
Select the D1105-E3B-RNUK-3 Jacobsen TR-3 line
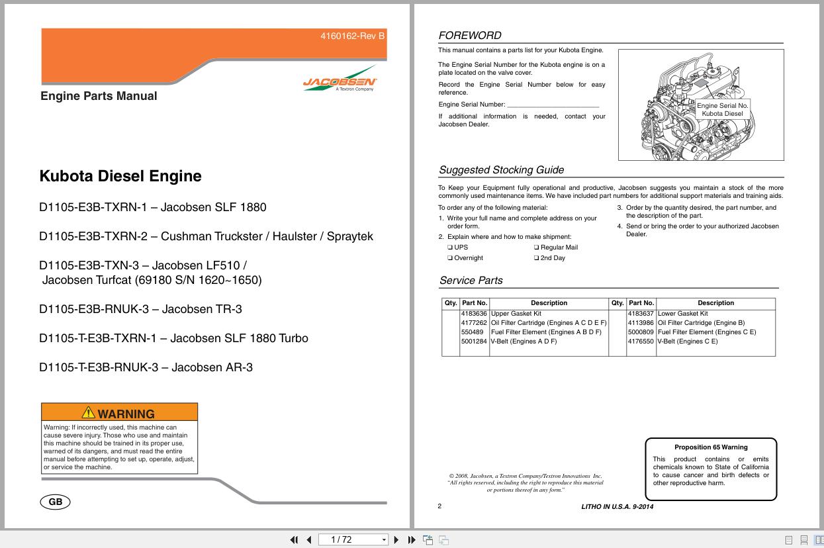click(140, 309)
